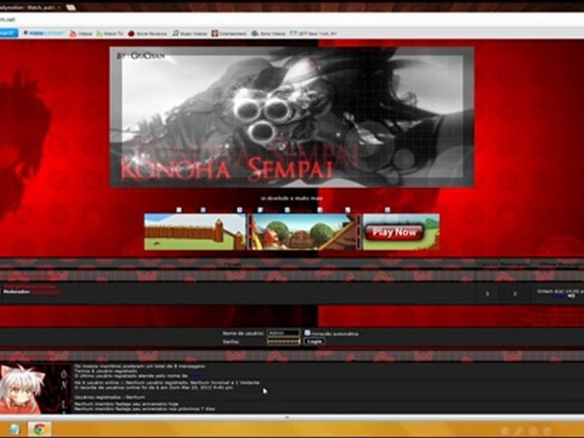Click the New York, NY weather item
The height and width of the screenshot is (438, 584).
[x=314, y=33]
